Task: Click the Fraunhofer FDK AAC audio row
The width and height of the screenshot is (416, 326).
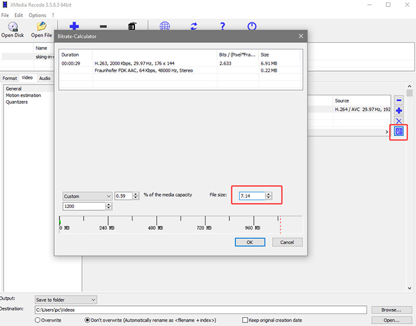Action: tap(181, 71)
